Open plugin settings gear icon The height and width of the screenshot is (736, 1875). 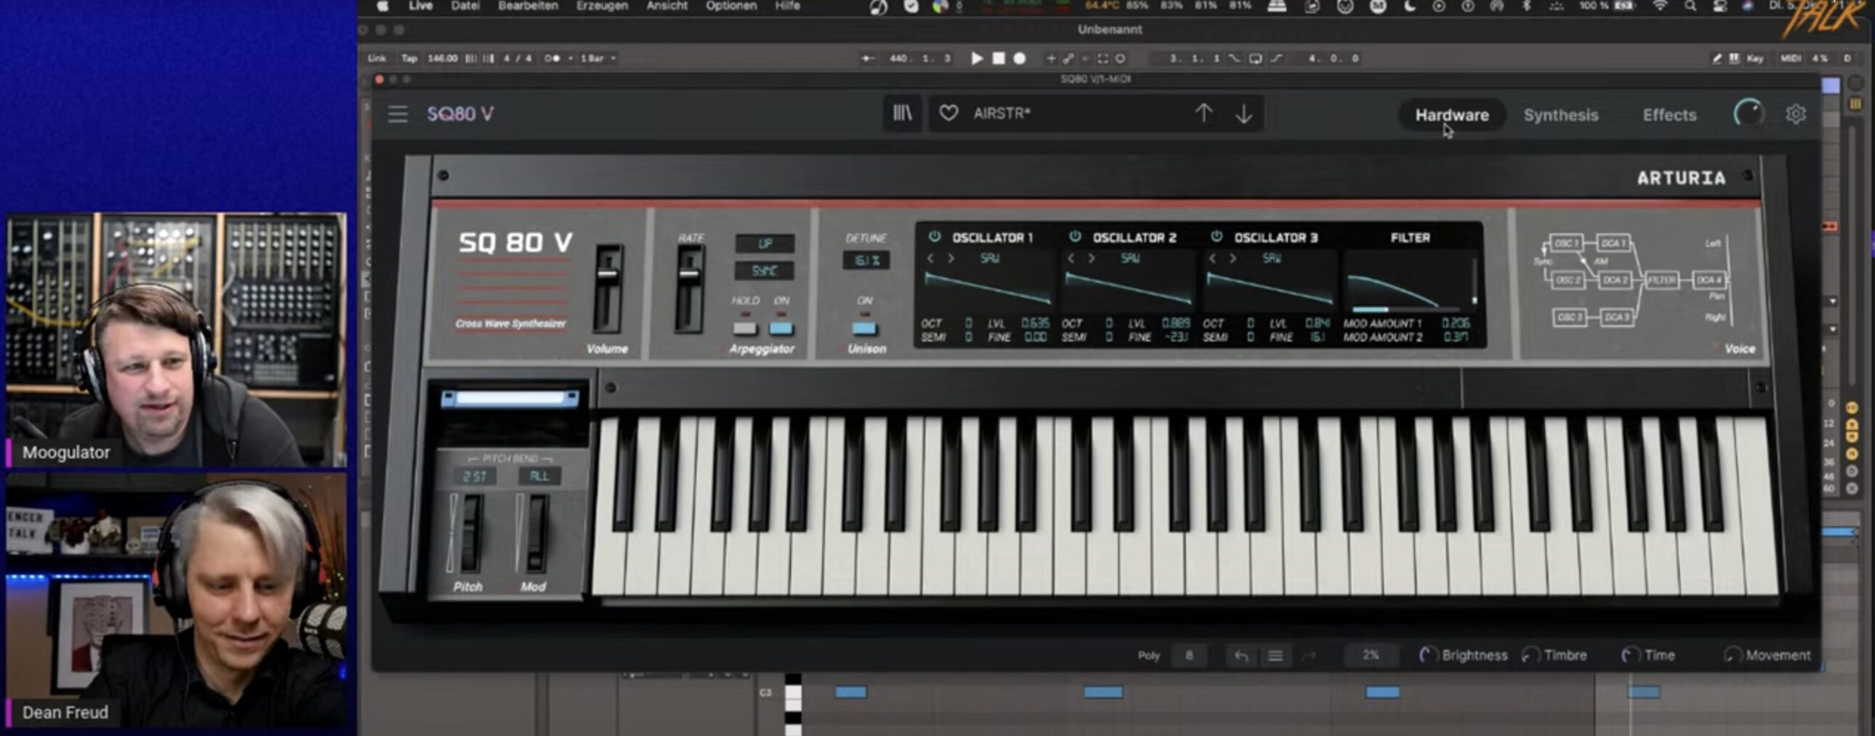coord(1796,114)
